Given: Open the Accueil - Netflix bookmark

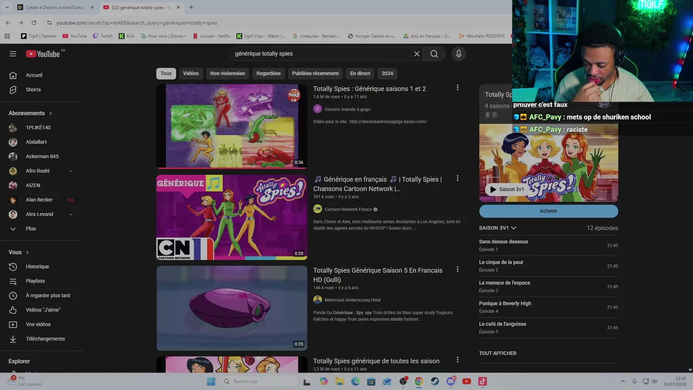Looking at the screenshot, I should point(211,36).
